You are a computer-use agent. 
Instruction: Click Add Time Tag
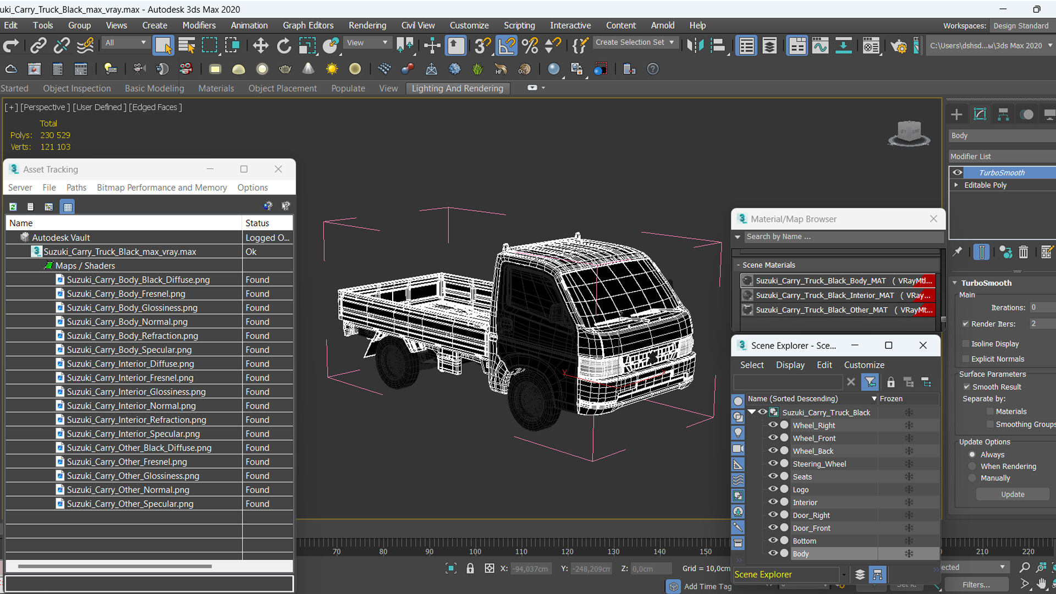707,586
